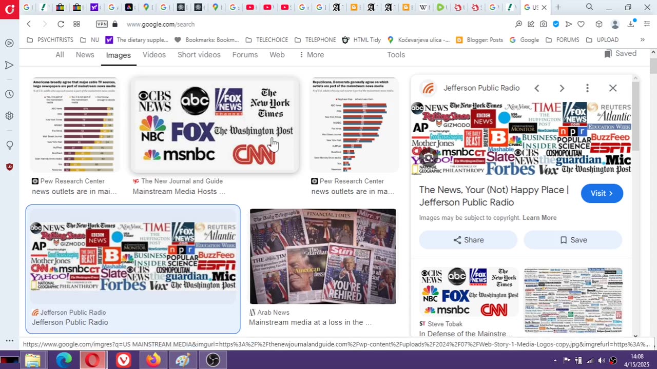Open the search Tools options
The width and height of the screenshot is (657, 369).
(396, 55)
